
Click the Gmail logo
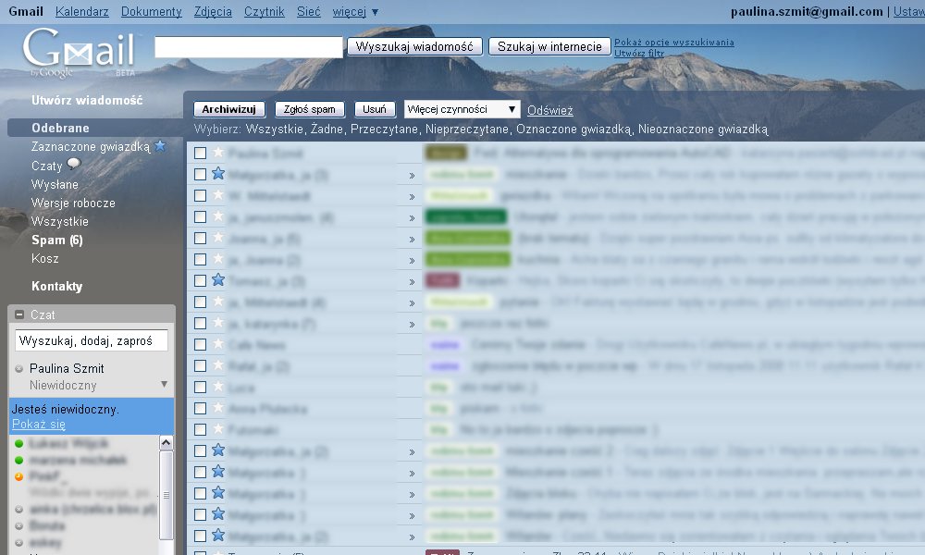tap(79, 52)
